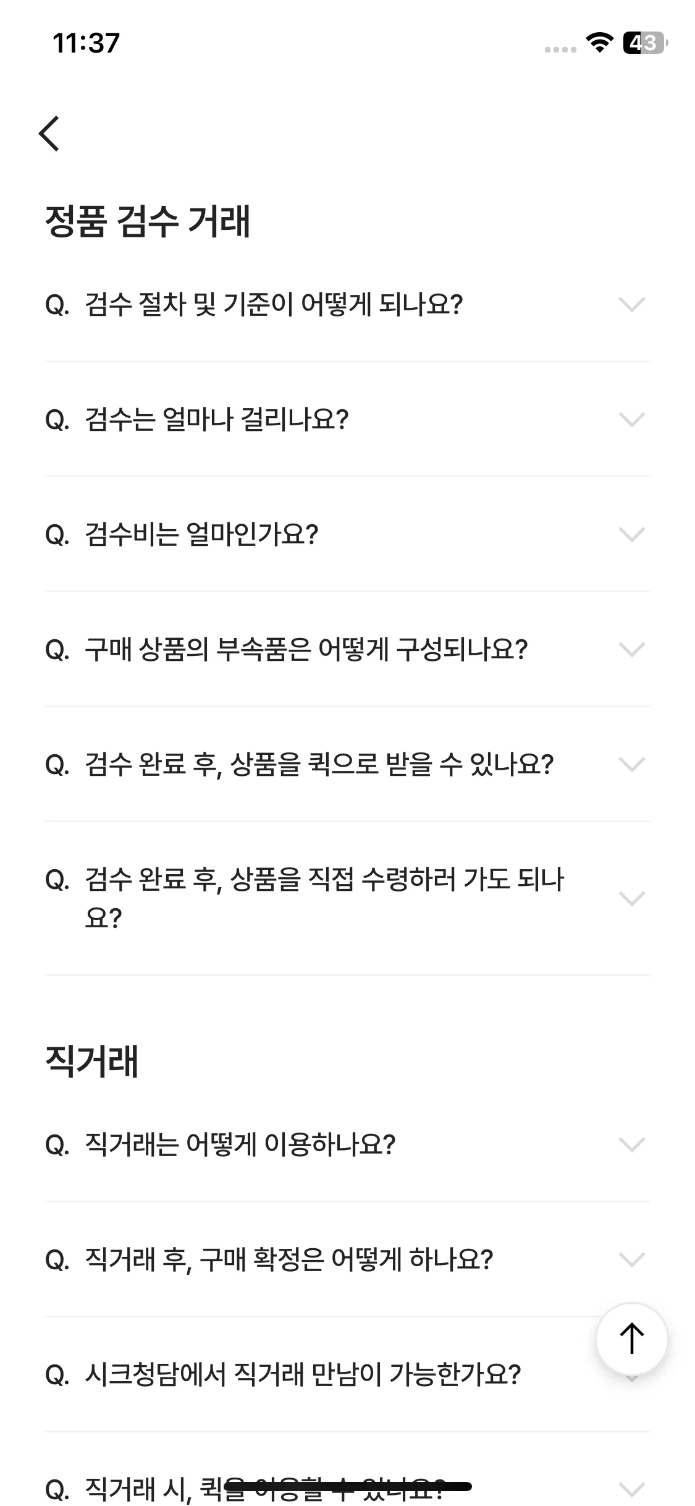695x1506 pixels.
Task: Expand chevron beside 검수비는 얼마인가요
Action: click(631, 534)
